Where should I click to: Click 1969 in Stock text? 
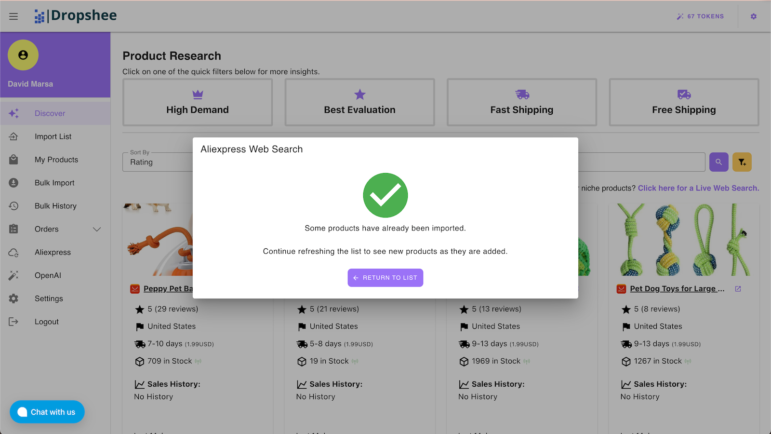tap(496, 361)
